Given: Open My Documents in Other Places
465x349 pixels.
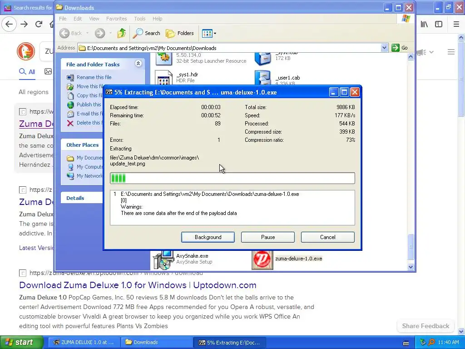Looking at the screenshot, I should pos(89,158).
